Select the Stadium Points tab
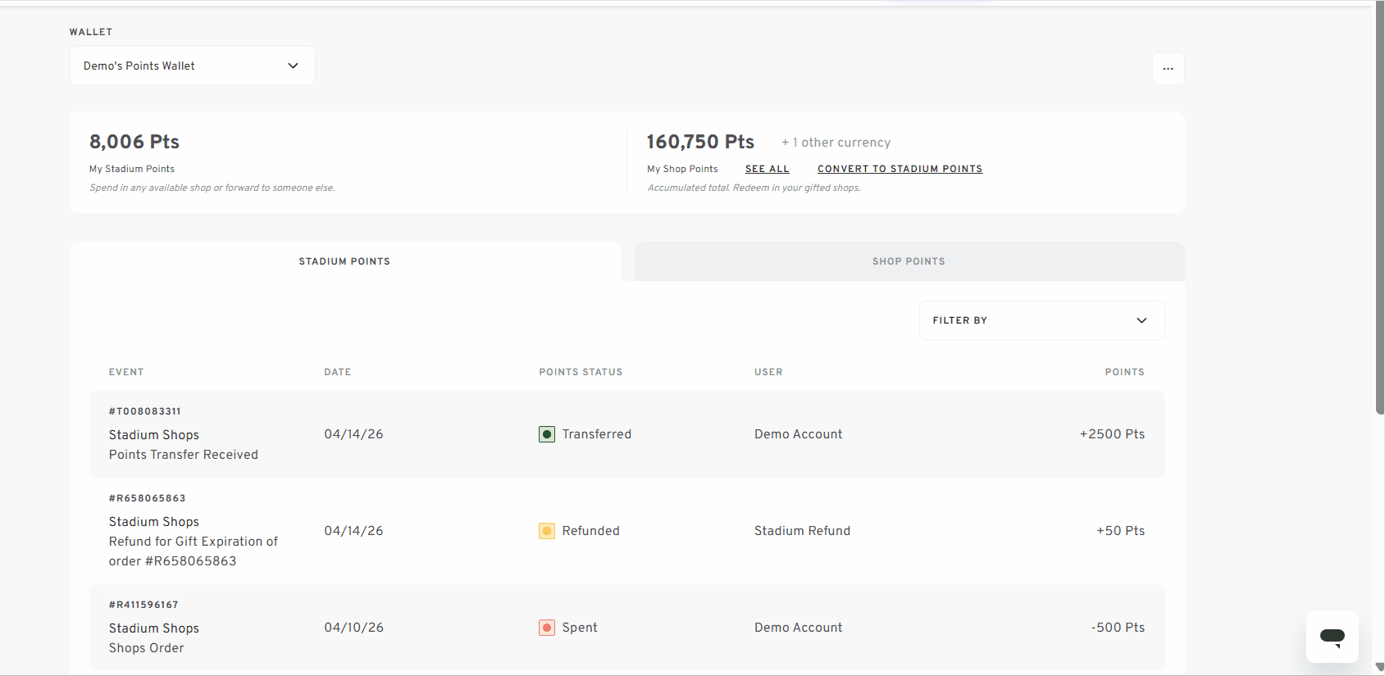This screenshot has height=676, width=1385. (344, 261)
